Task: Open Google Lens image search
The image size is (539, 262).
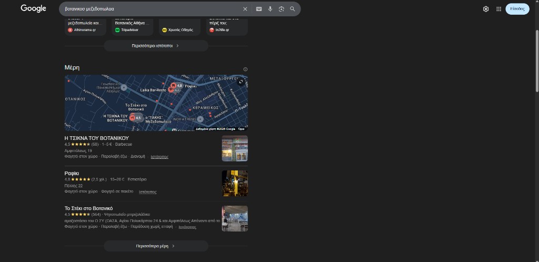Action: pyautogui.click(x=281, y=9)
